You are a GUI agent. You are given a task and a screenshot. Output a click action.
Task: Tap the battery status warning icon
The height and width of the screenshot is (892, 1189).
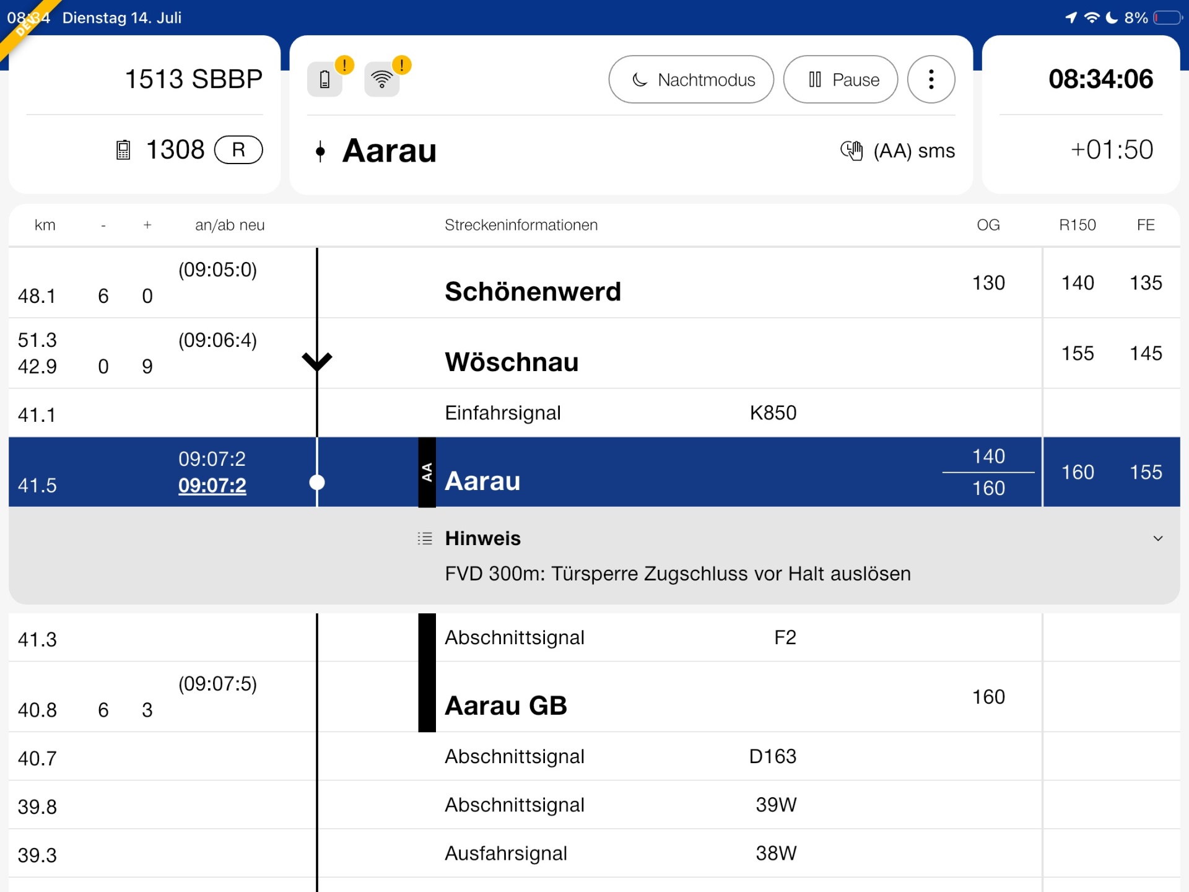[324, 79]
